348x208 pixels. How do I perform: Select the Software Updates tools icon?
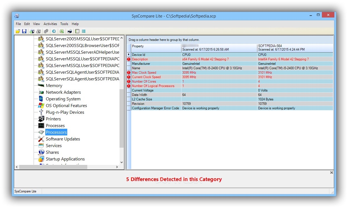click(x=41, y=139)
